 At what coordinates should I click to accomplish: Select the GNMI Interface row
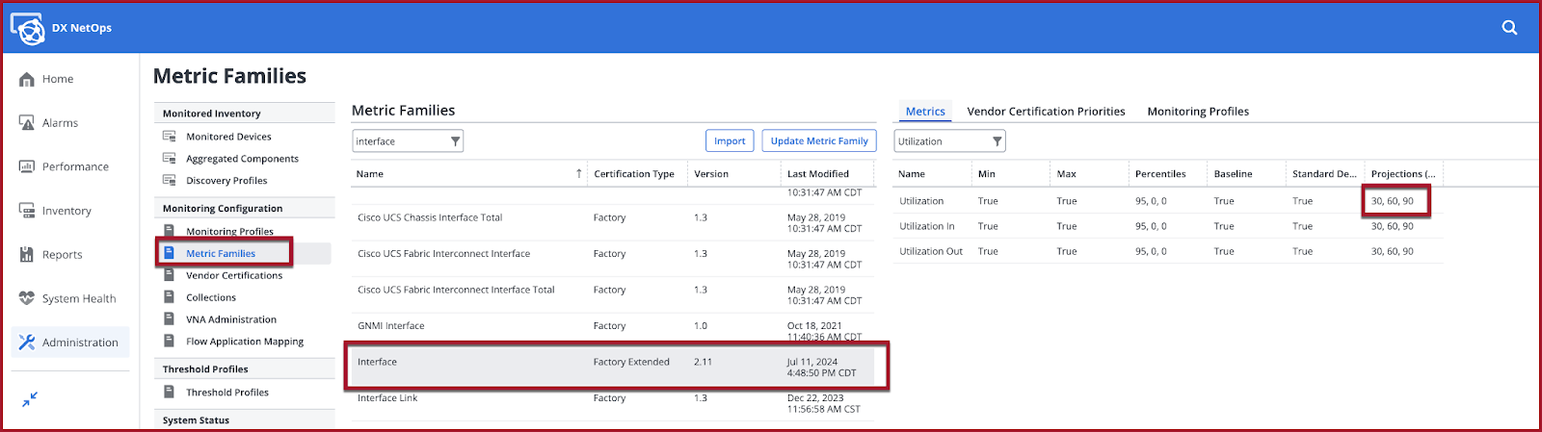[613, 330]
